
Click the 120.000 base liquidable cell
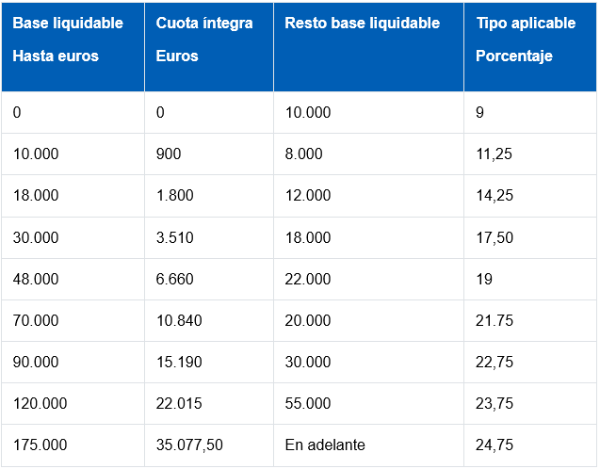tap(40, 403)
